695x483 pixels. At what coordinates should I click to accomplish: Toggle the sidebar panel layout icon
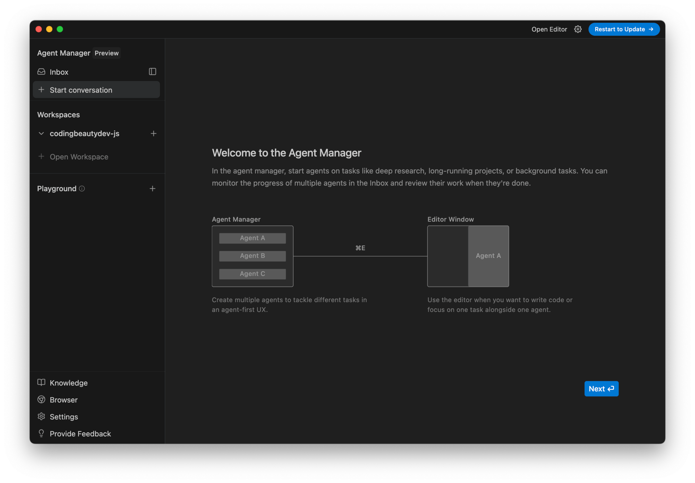[x=152, y=72]
